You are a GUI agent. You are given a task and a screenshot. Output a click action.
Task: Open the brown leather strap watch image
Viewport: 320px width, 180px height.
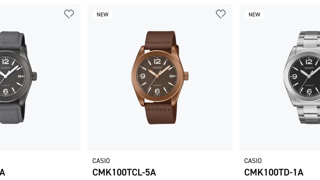pos(160,77)
